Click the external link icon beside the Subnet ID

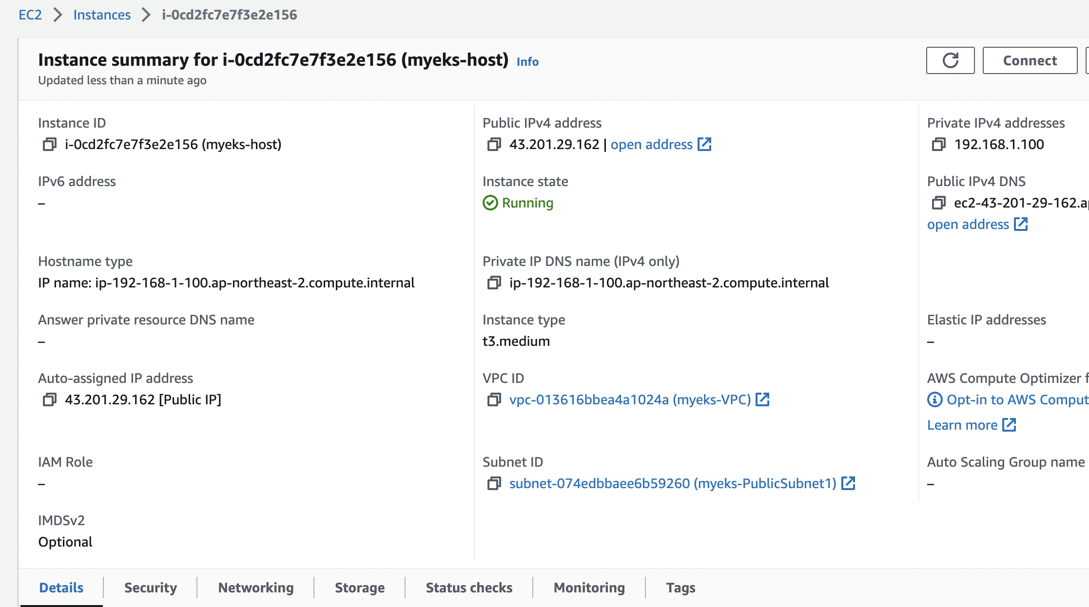tap(848, 483)
